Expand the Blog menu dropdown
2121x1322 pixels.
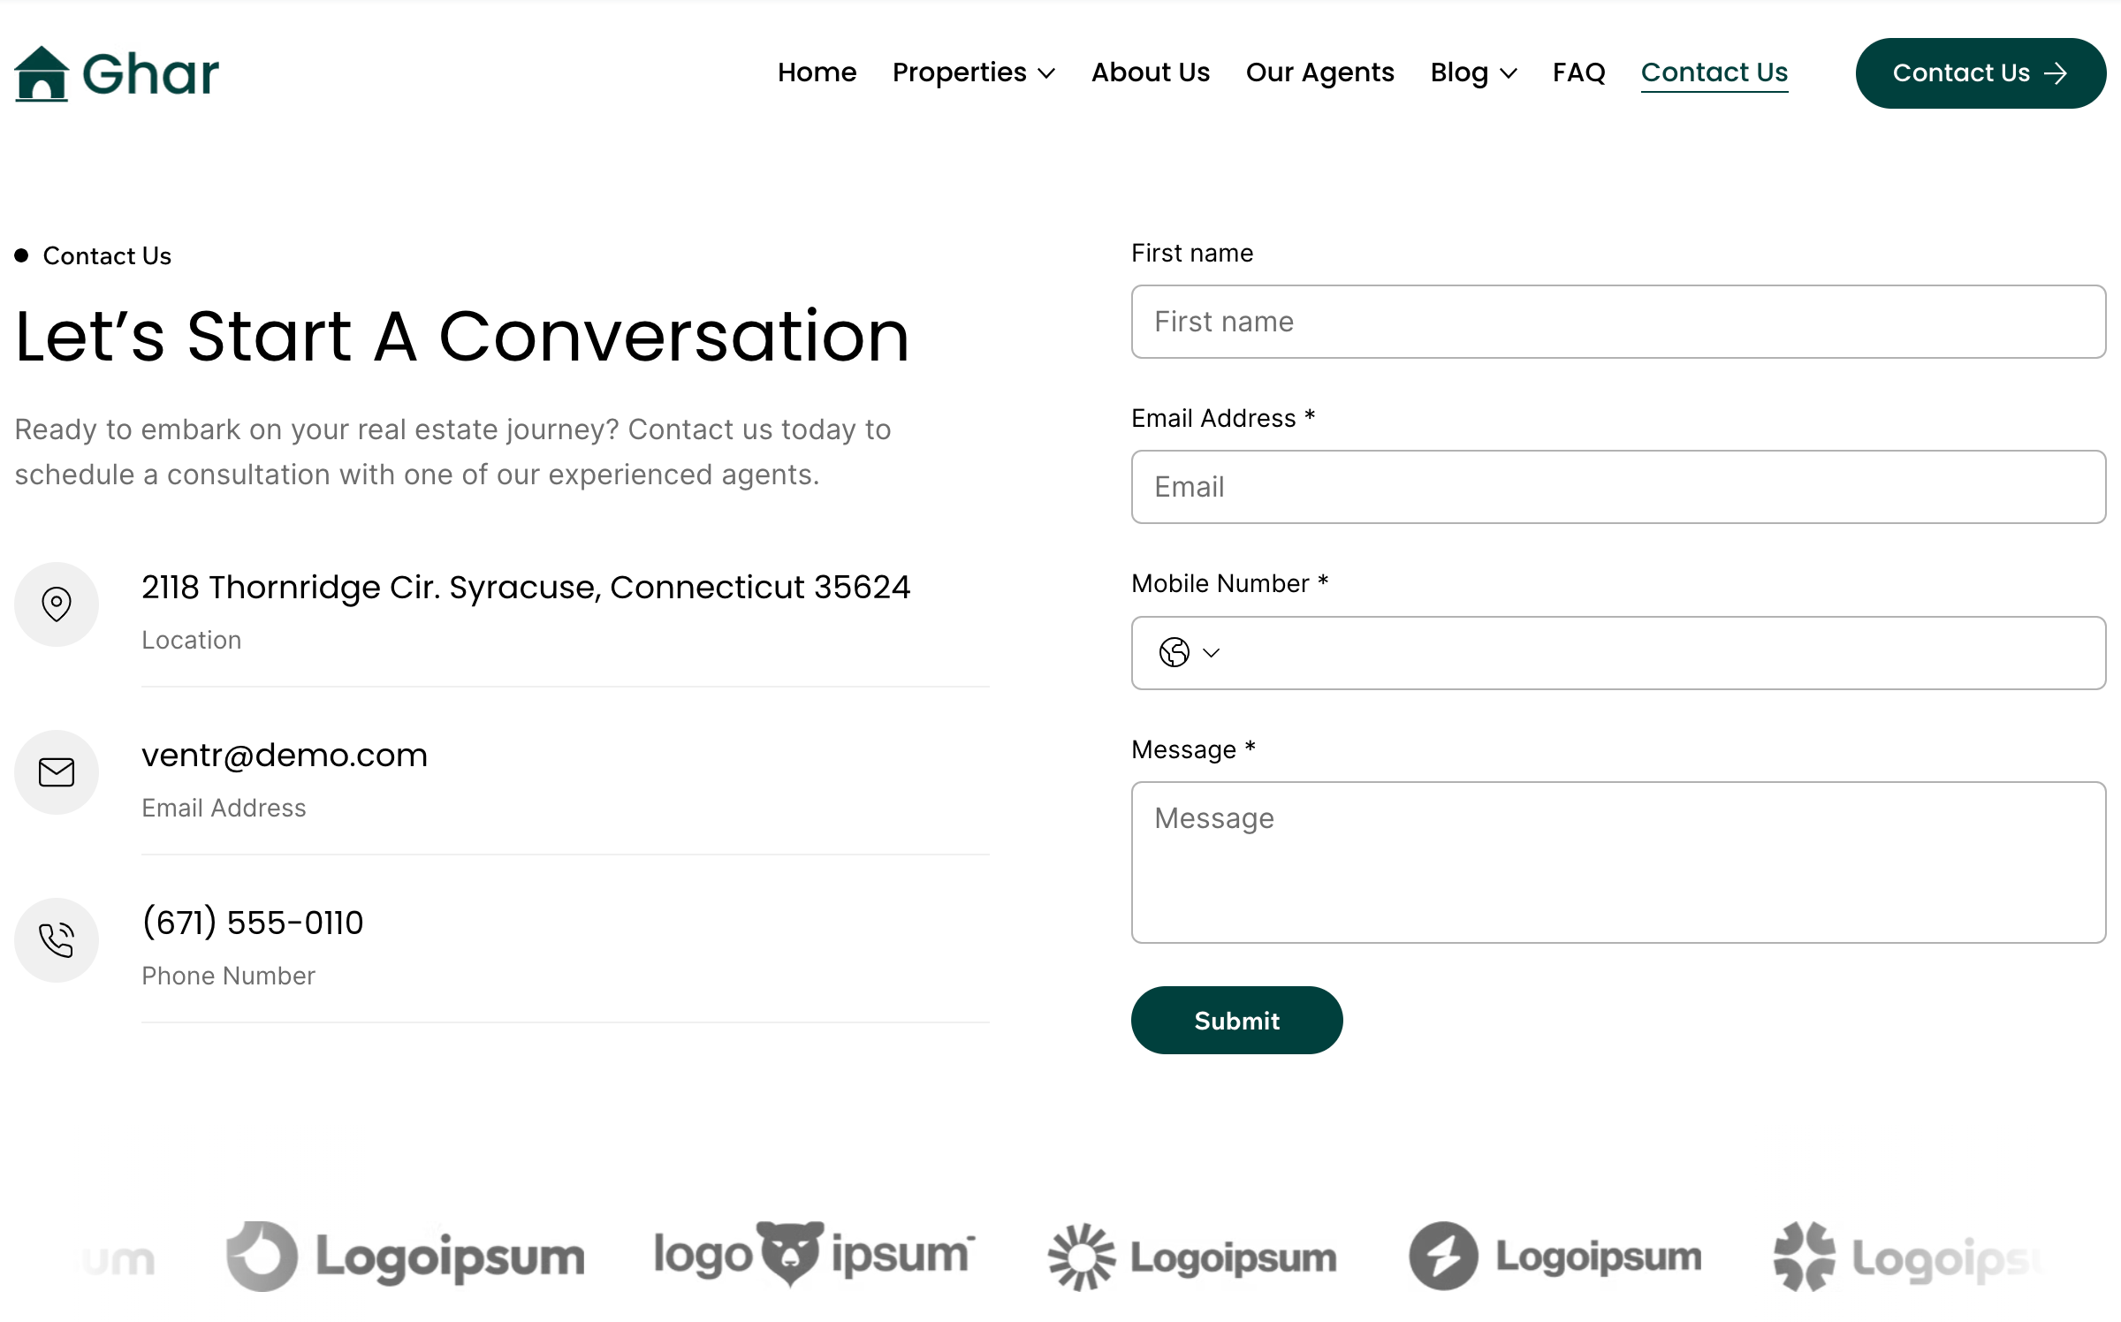[1474, 72]
